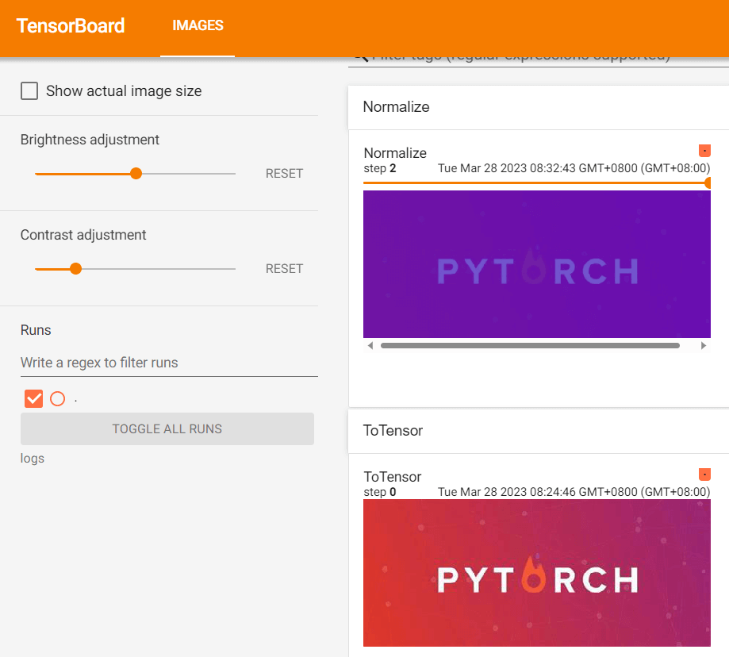The image size is (729, 657).
Task: Click the ToTensor 'step 0' label
Action: click(x=380, y=492)
